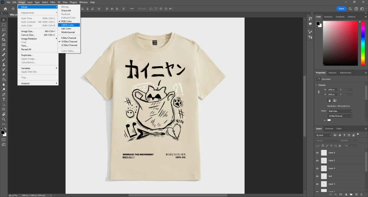This screenshot has width=368, height=197.
Task: Hide Layer 6 using its eye icon
Action: (317, 153)
